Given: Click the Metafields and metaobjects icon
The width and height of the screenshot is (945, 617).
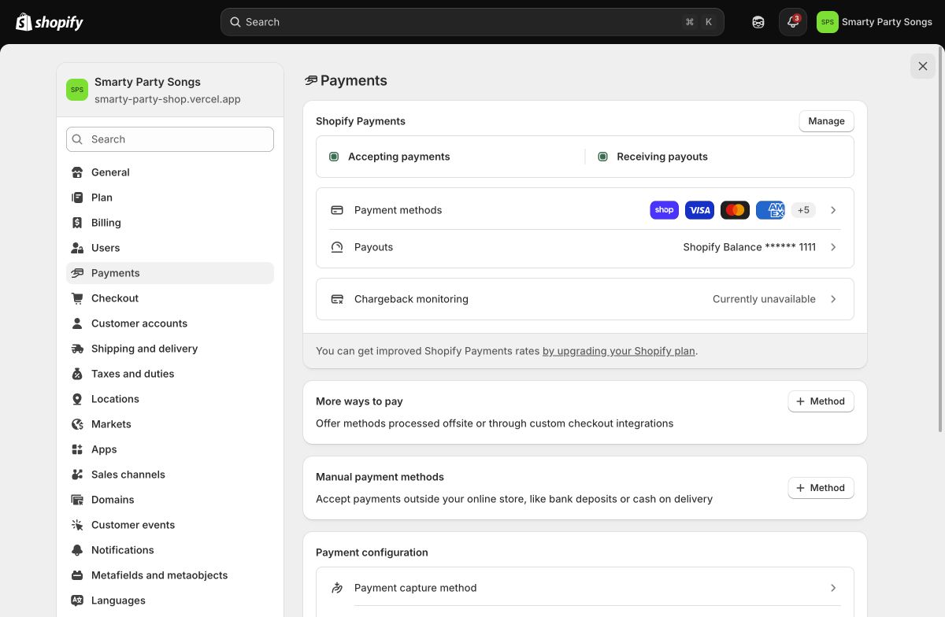Looking at the screenshot, I should [77, 575].
